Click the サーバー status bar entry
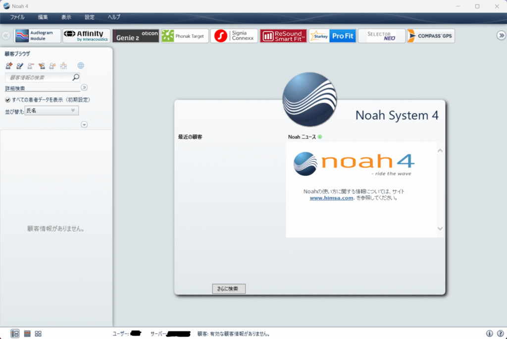The image size is (507, 339). (x=170, y=334)
